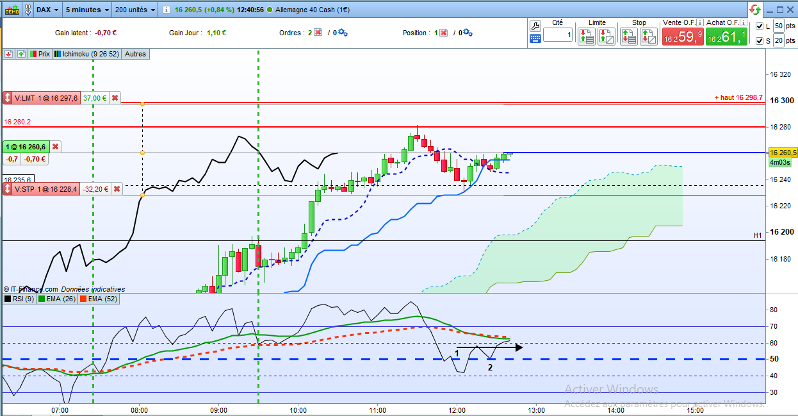The image size is (798, 416).
Task: Click the Qté quantity input field
Action: pos(558,35)
